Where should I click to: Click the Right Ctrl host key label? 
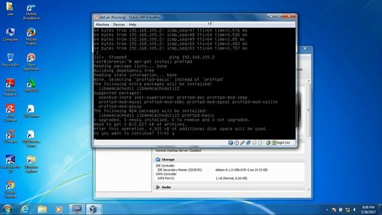(x=284, y=143)
